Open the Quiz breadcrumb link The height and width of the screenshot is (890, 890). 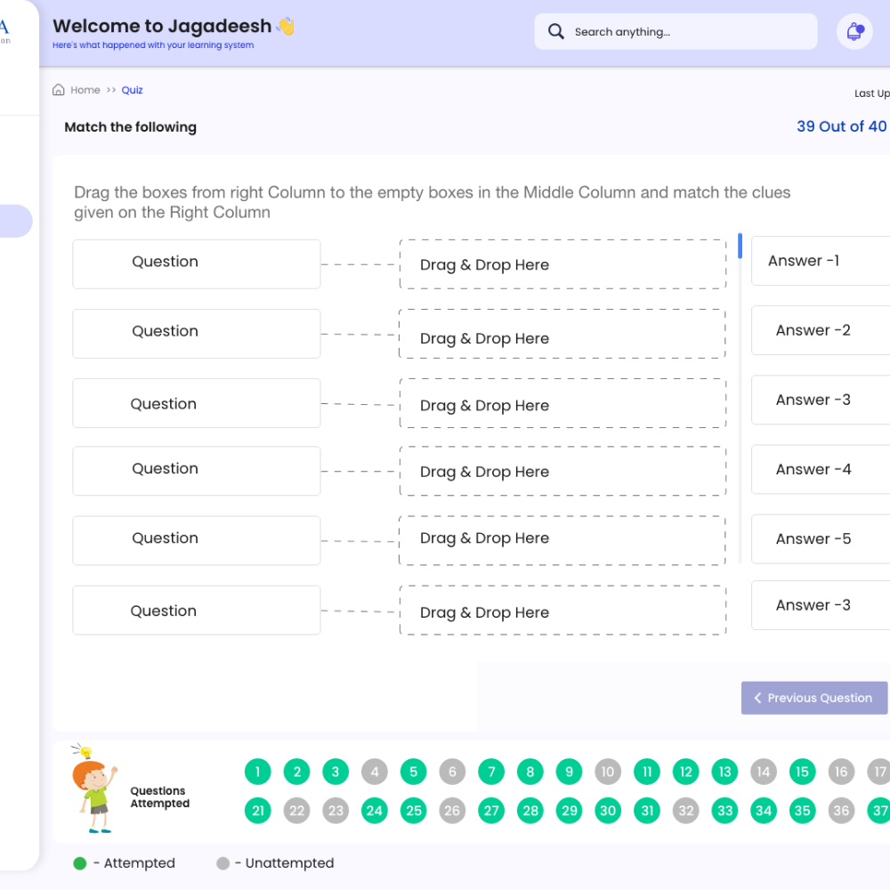click(x=133, y=90)
